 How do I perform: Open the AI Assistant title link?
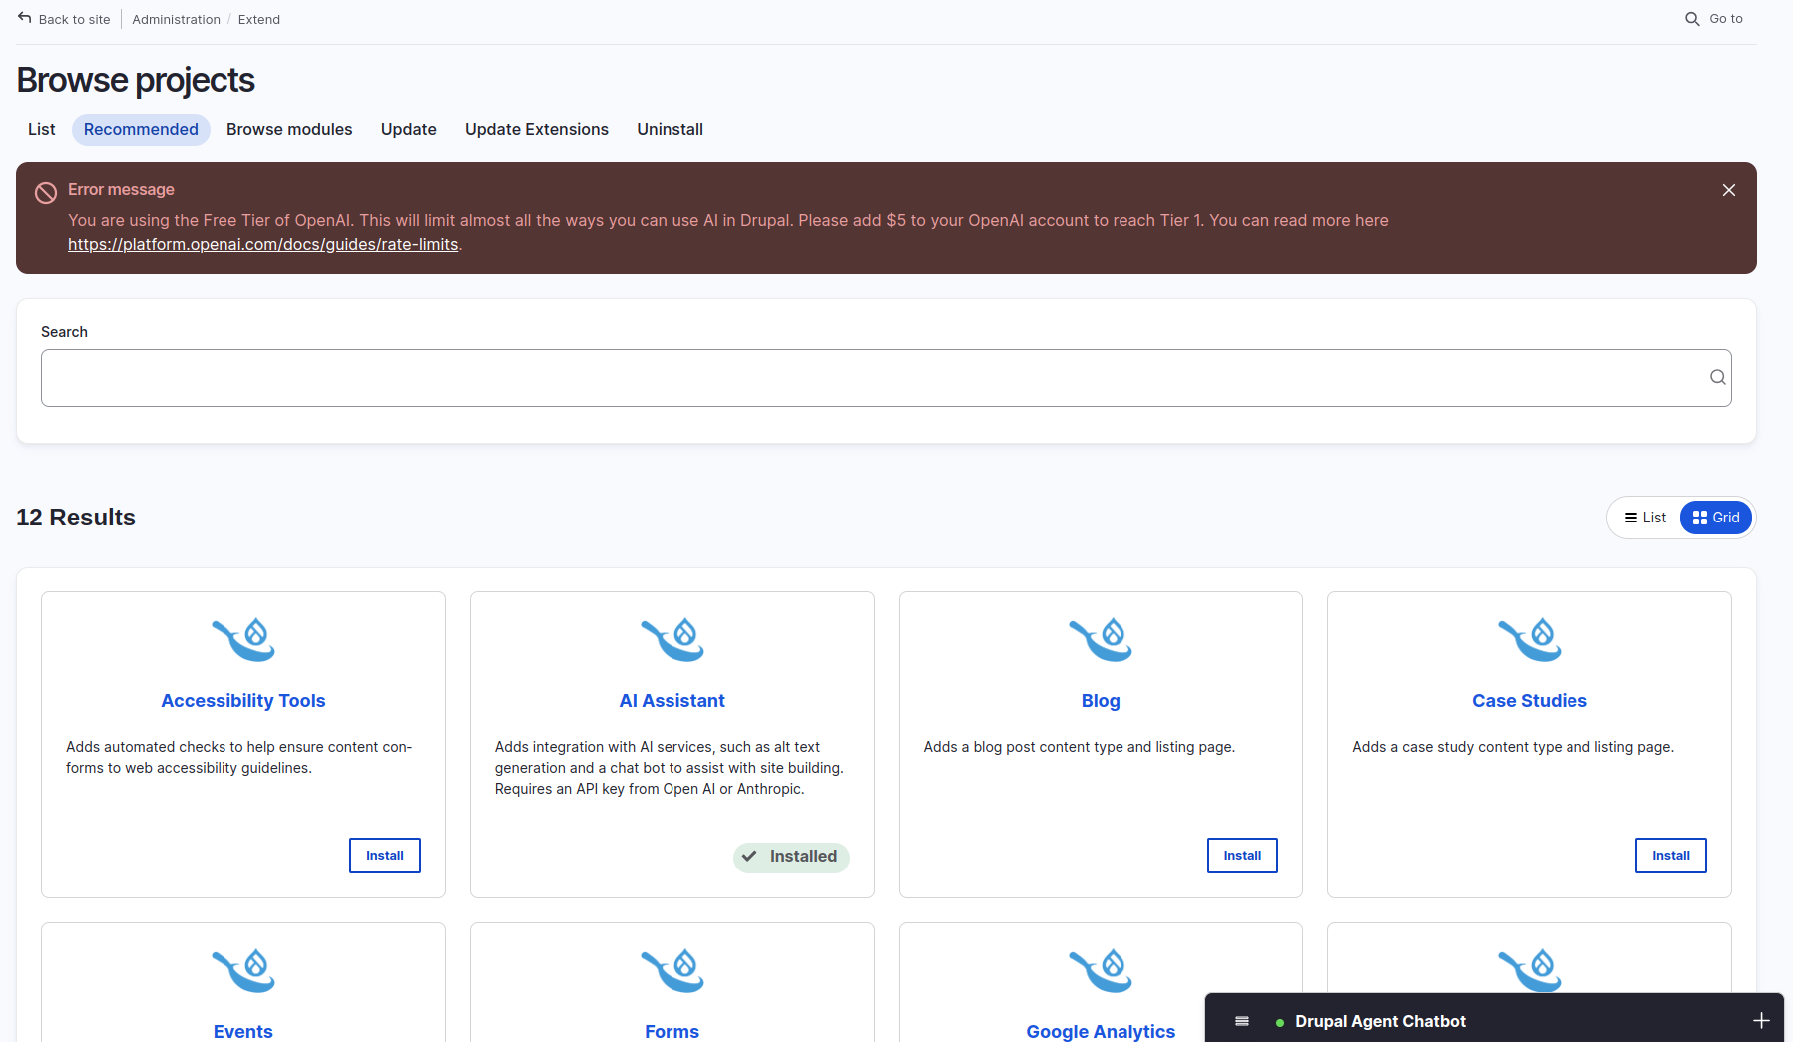click(672, 701)
